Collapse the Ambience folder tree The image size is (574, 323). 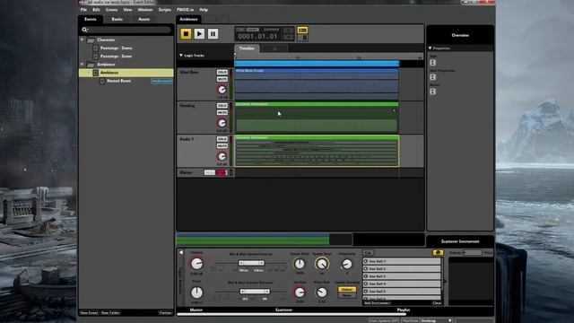click(x=83, y=64)
